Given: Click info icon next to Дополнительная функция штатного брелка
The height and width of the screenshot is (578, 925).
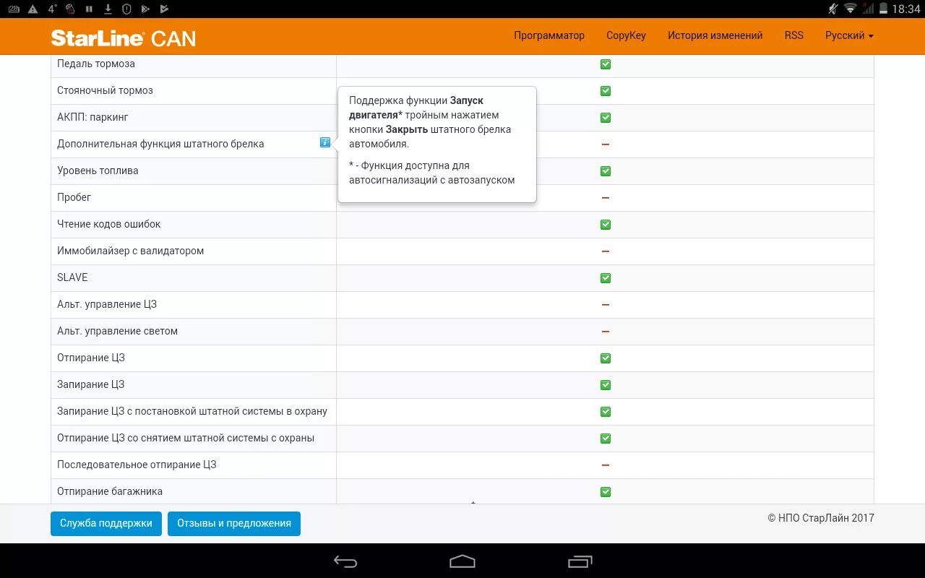Looking at the screenshot, I should click(325, 142).
